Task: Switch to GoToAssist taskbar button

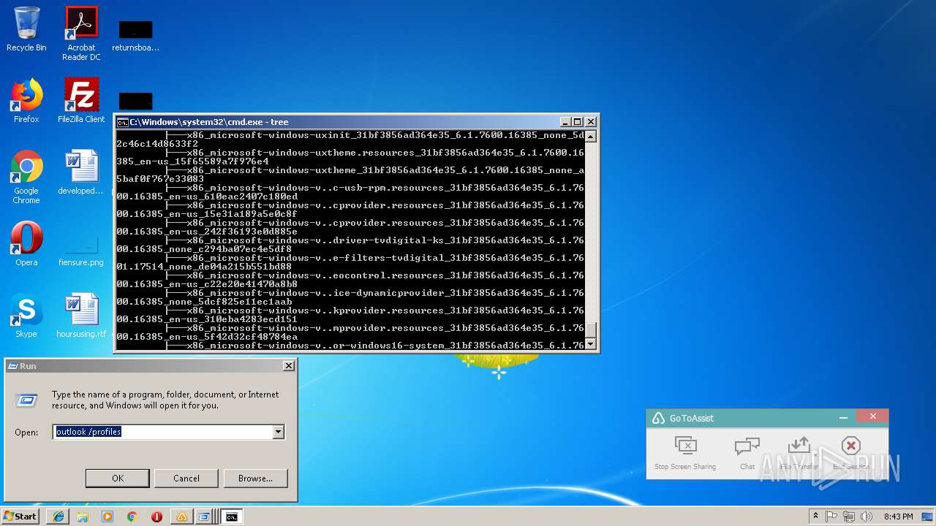Action: [x=181, y=517]
